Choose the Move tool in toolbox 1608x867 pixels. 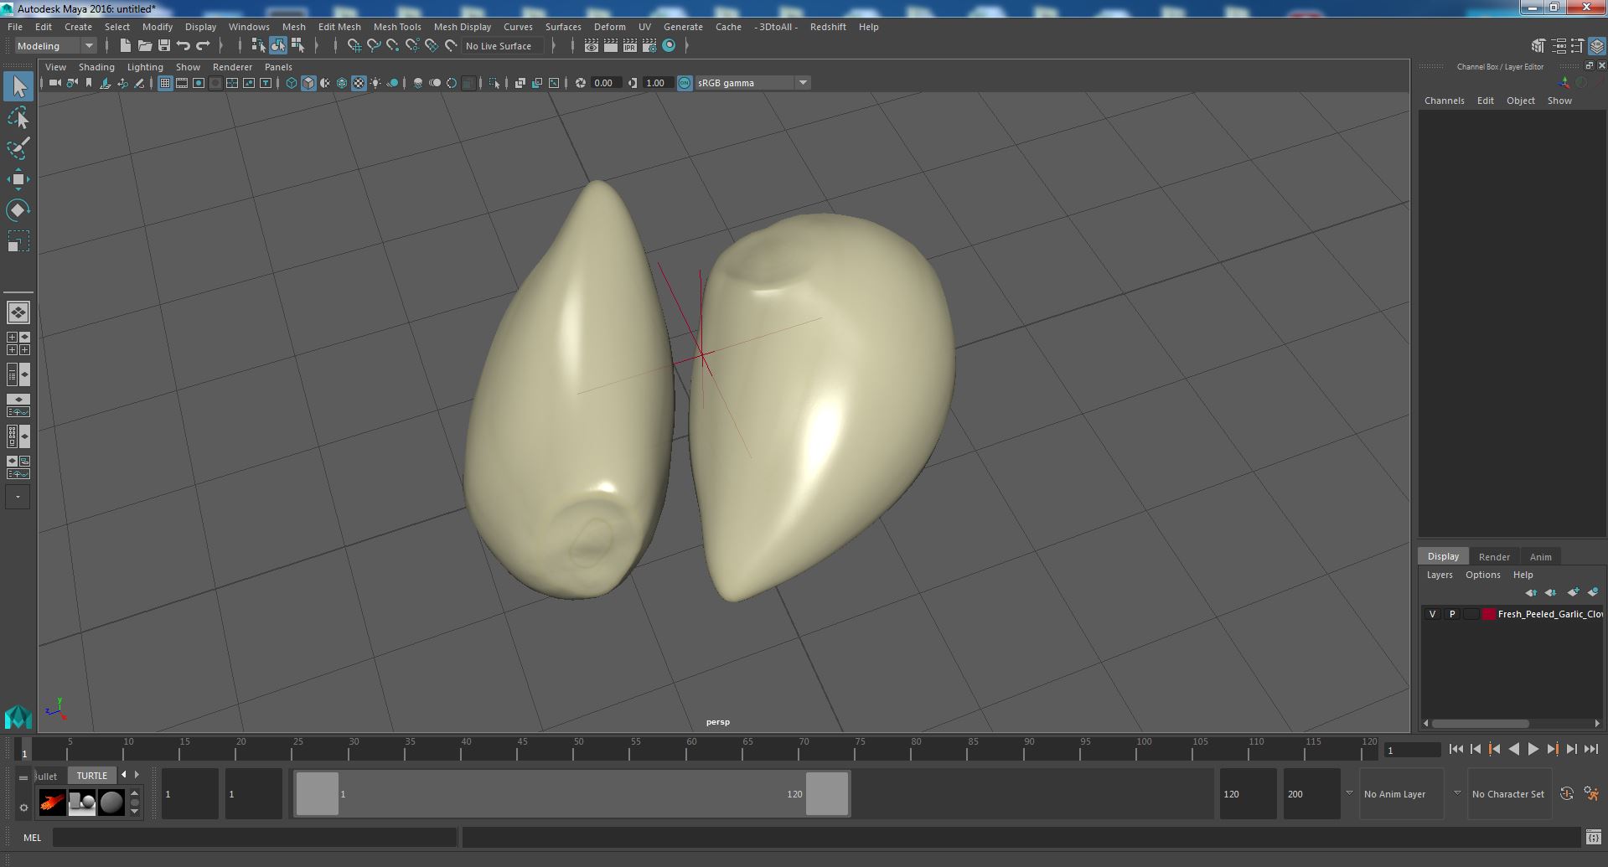coord(18,179)
